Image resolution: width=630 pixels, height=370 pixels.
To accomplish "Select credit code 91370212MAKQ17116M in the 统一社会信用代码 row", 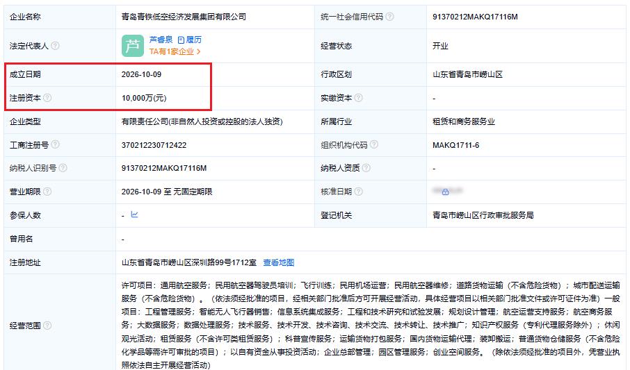I will 475,17.
